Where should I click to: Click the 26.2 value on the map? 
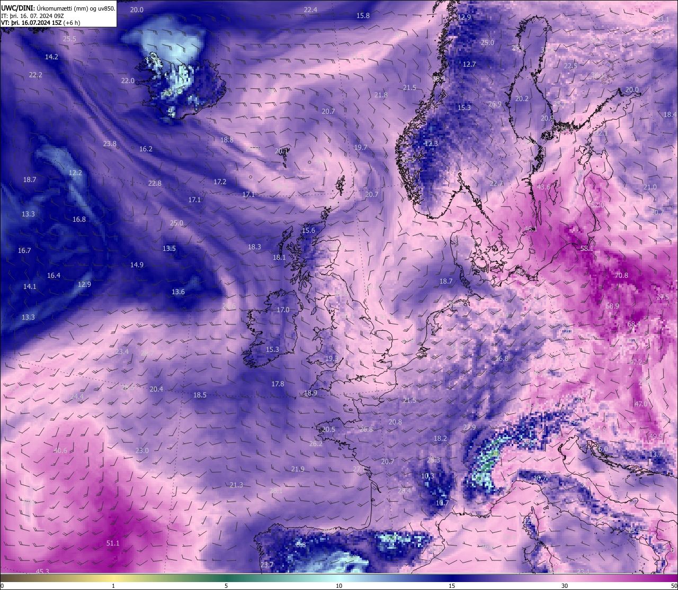point(316,443)
